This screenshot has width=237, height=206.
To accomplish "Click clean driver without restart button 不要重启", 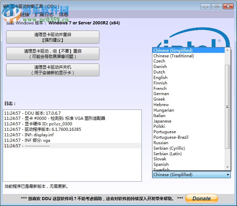I will 53,54.
